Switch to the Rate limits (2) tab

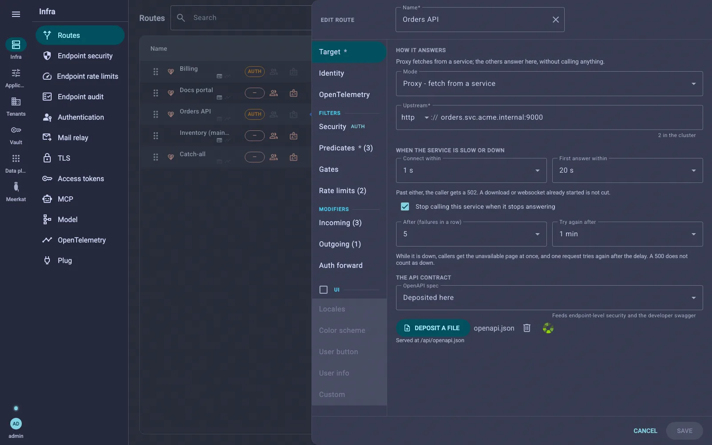coord(349,191)
